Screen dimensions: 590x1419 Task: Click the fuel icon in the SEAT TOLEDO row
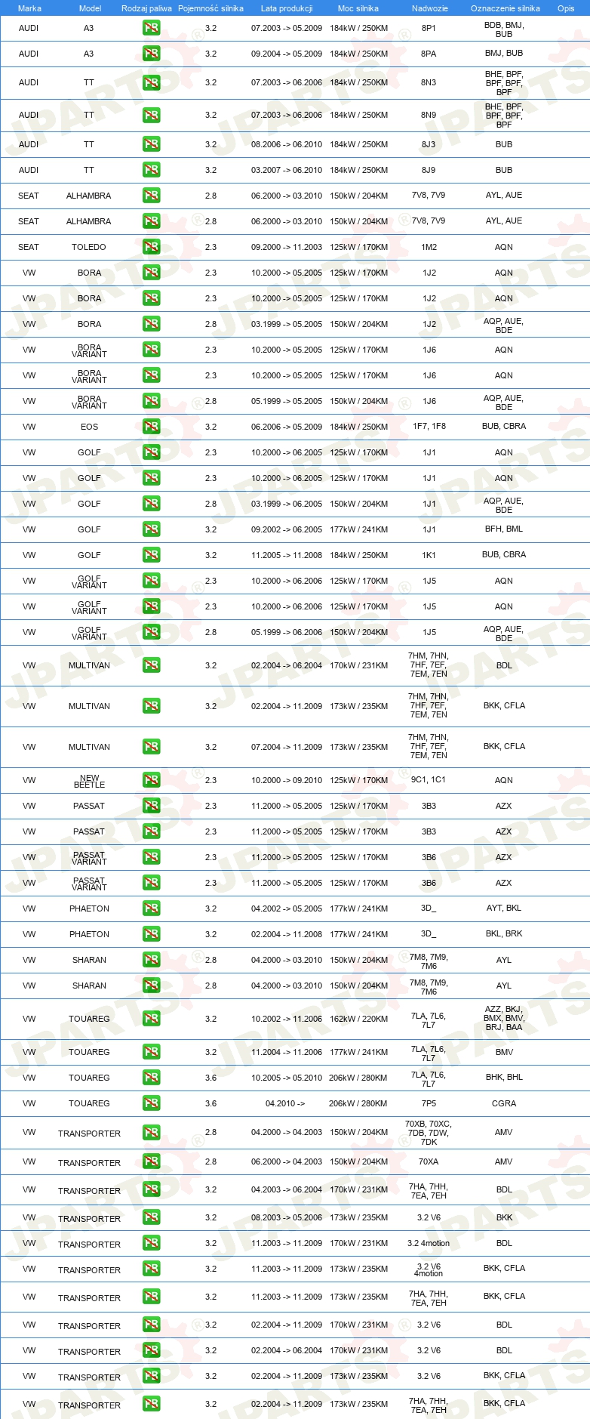152,247
